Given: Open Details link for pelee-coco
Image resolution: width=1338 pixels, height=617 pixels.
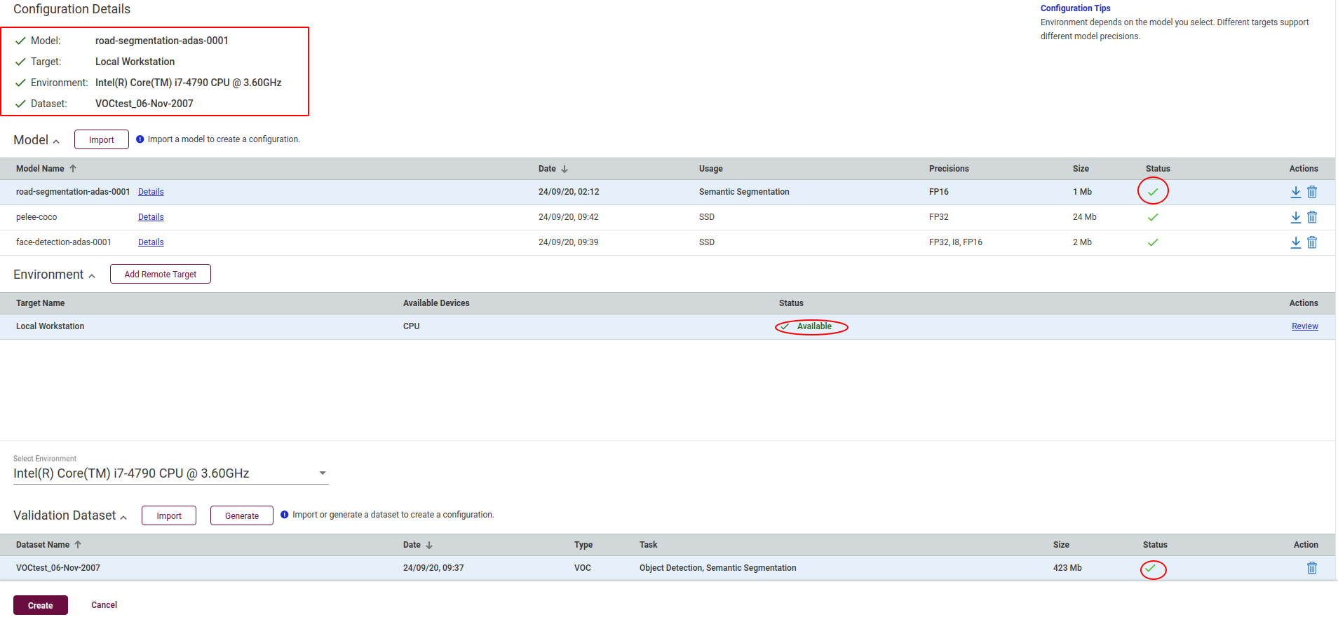Looking at the screenshot, I should coord(151,217).
